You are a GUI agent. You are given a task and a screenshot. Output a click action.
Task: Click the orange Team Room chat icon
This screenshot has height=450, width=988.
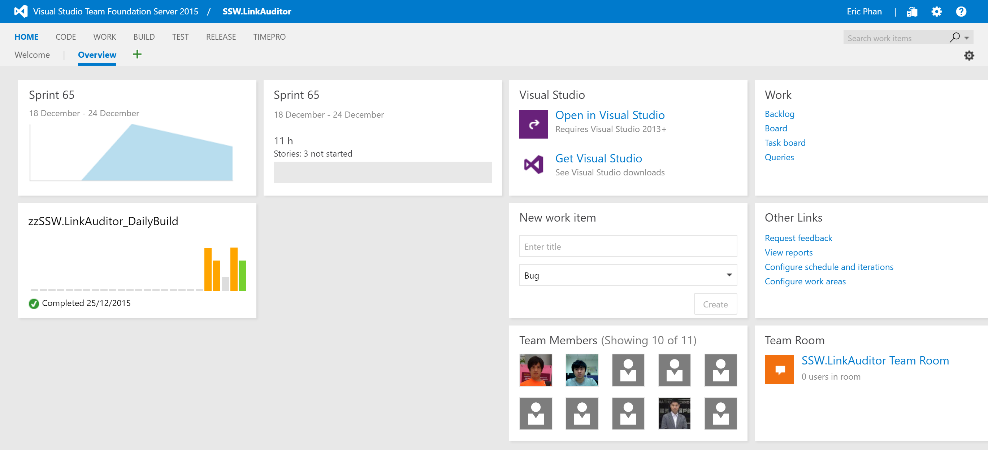click(x=779, y=369)
